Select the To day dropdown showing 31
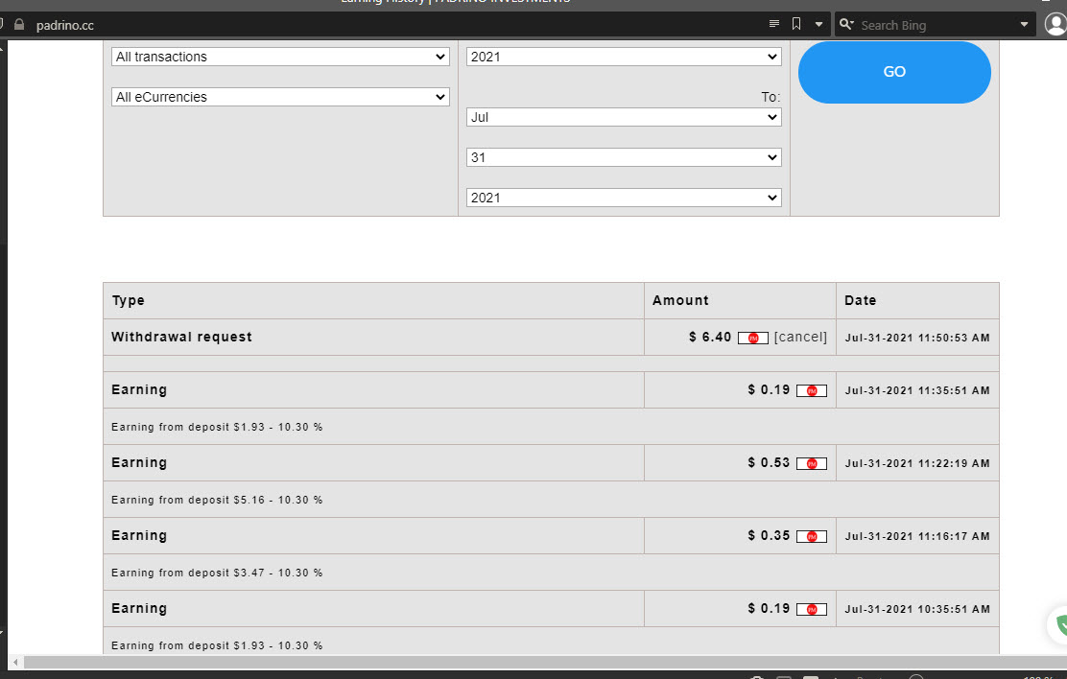Viewport: 1067px width, 679px height. click(624, 157)
